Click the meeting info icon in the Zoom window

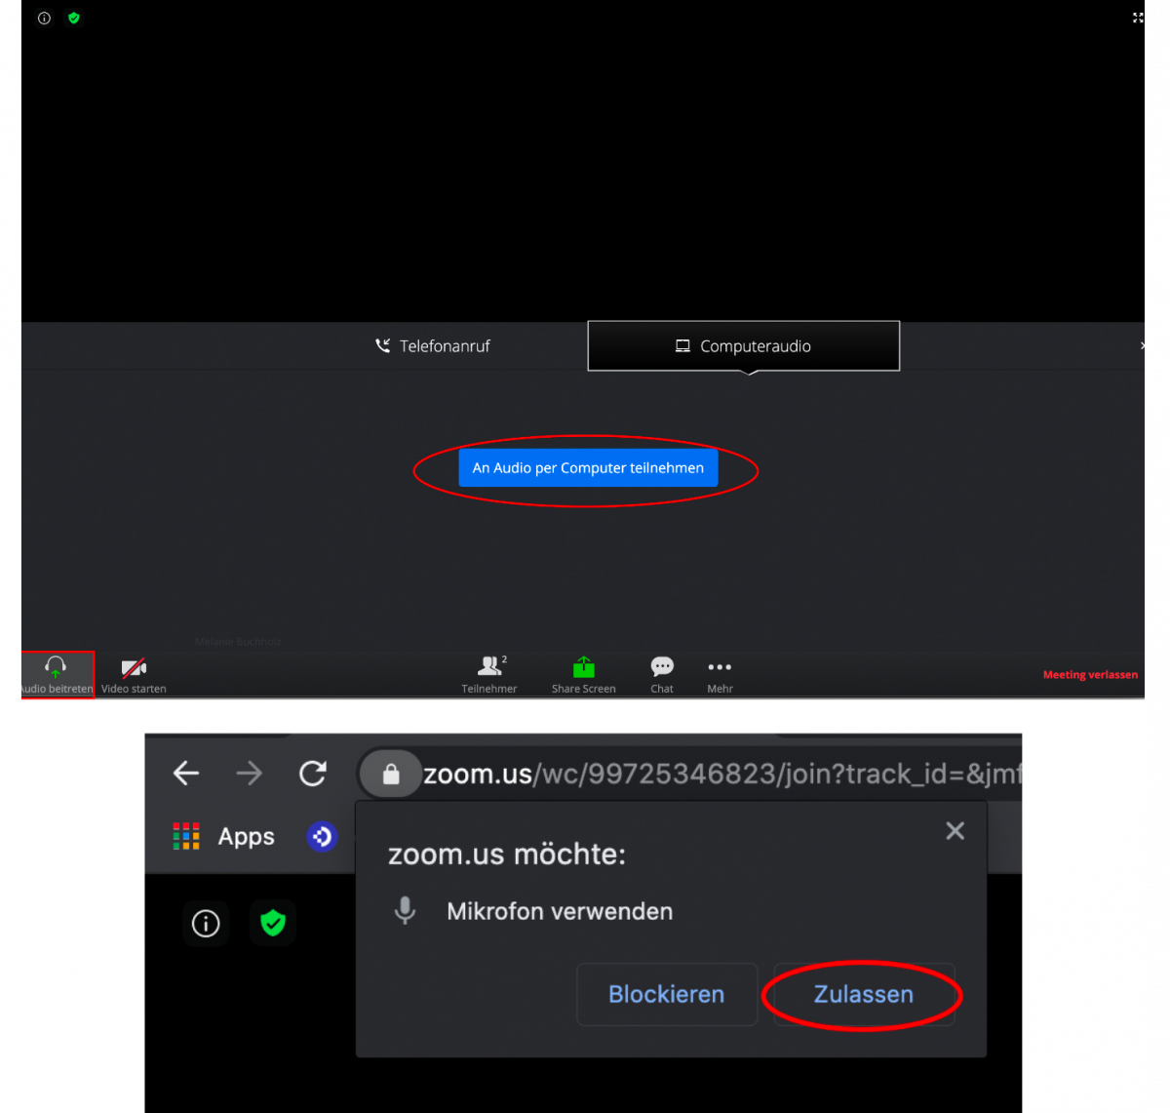[x=44, y=19]
